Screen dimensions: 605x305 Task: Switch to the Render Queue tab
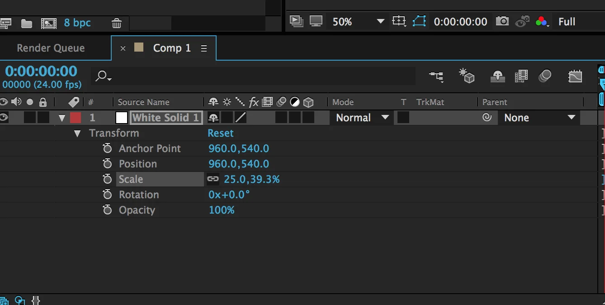click(x=50, y=48)
